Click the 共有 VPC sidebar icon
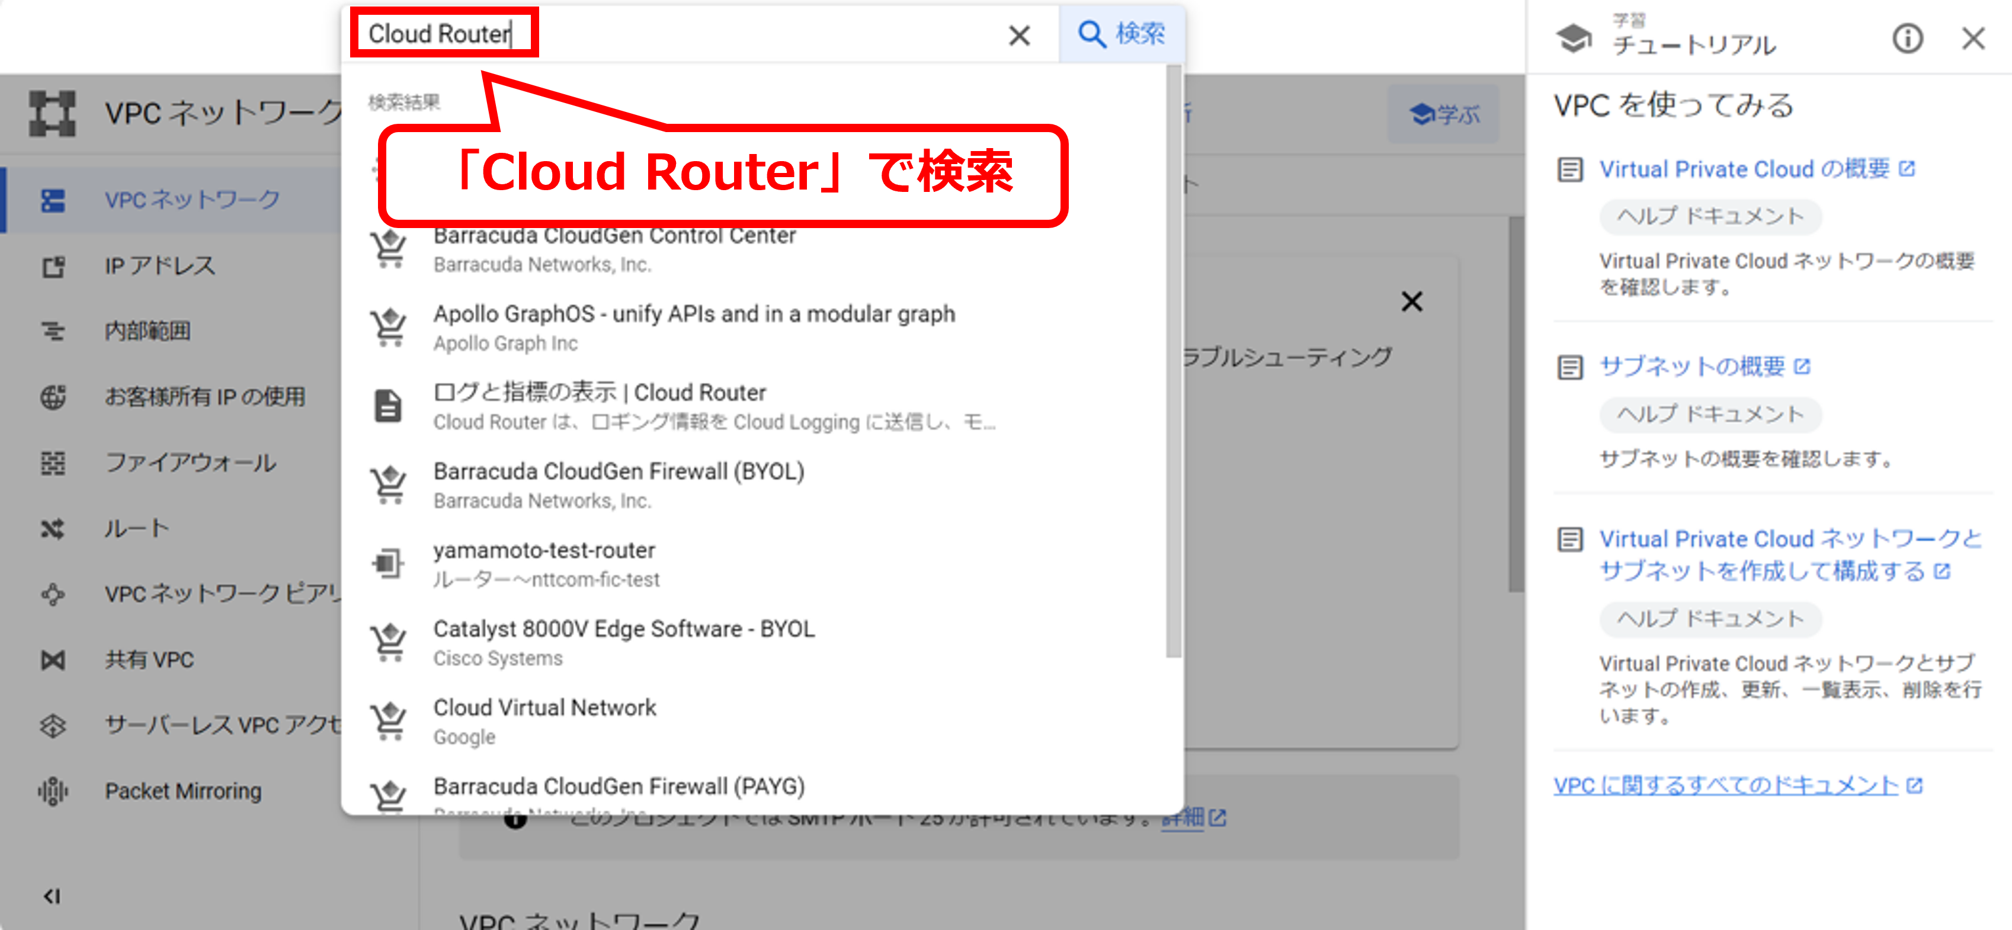The width and height of the screenshot is (2012, 930). [53, 660]
